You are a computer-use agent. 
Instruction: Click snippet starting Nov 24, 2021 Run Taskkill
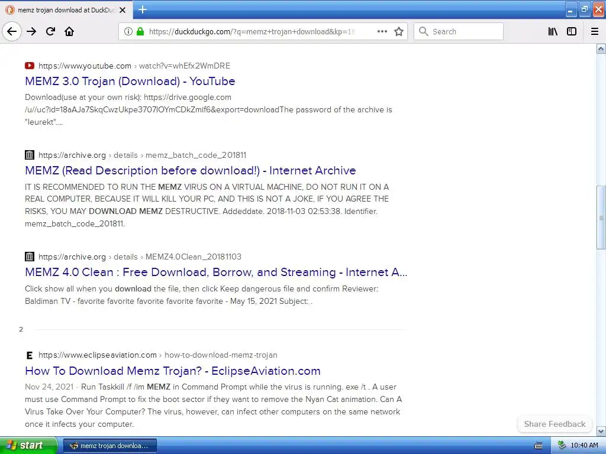(213, 406)
